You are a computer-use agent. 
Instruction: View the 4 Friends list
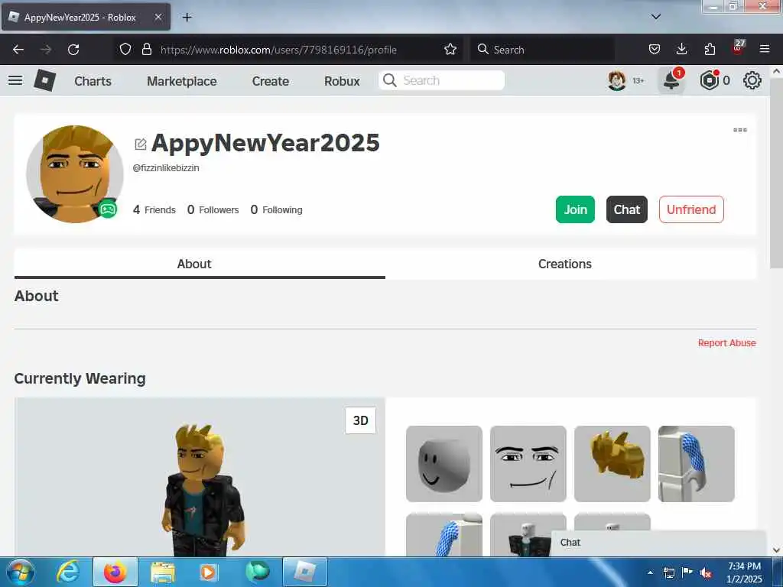point(154,209)
